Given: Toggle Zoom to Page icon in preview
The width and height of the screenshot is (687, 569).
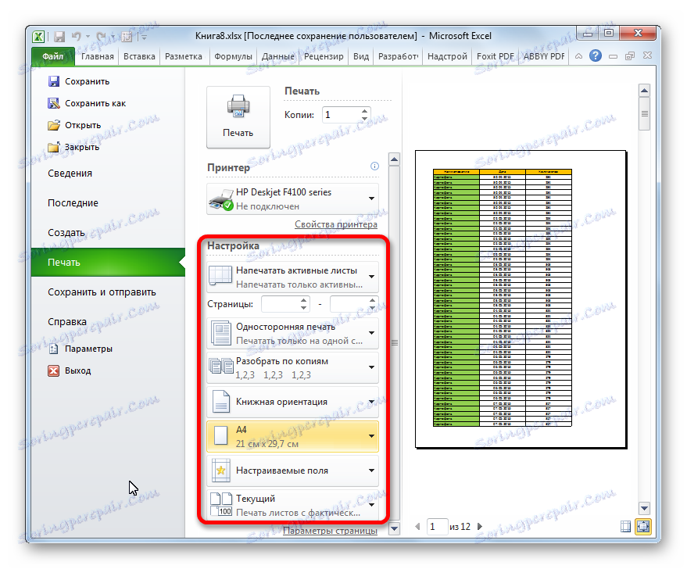Looking at the screenshot, I should [x=643, y=527].
